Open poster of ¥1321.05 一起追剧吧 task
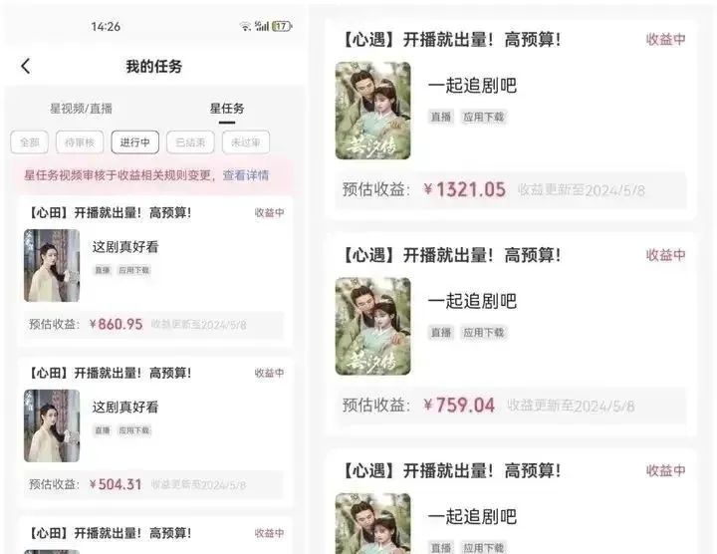This screenshot has width=717, height=554. click(372, 111)
